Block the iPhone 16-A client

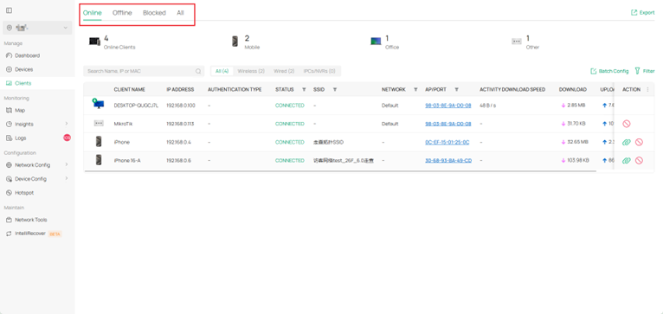coord(639,161)
